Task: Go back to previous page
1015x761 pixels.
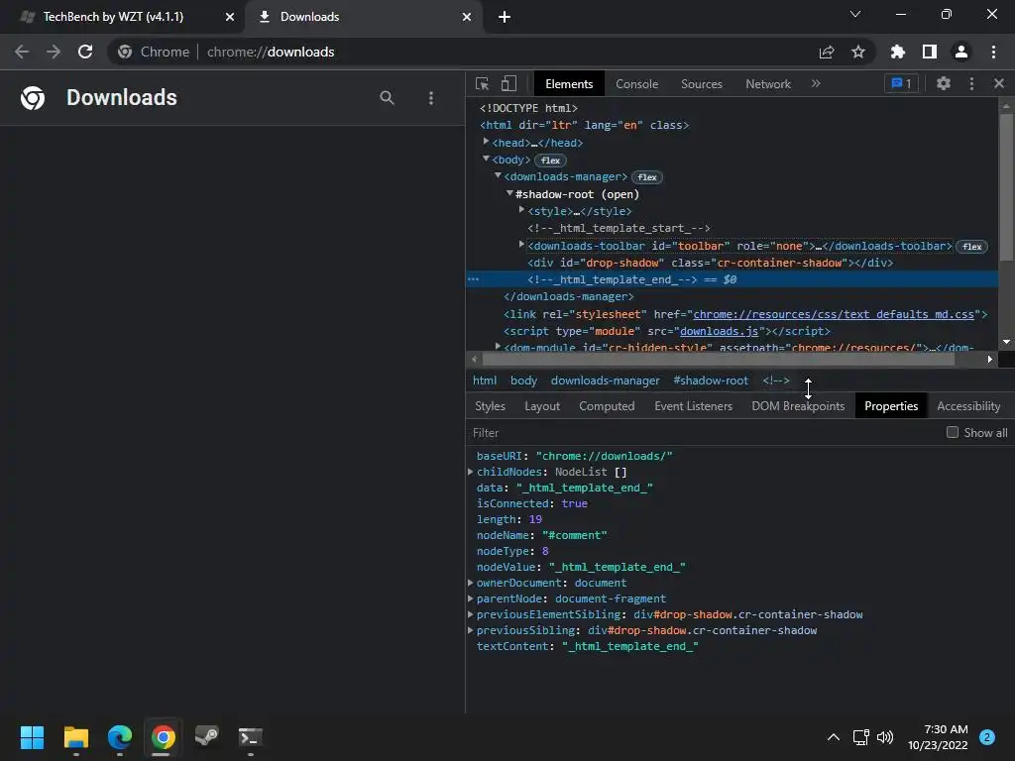Action: (x=22, y=52)
